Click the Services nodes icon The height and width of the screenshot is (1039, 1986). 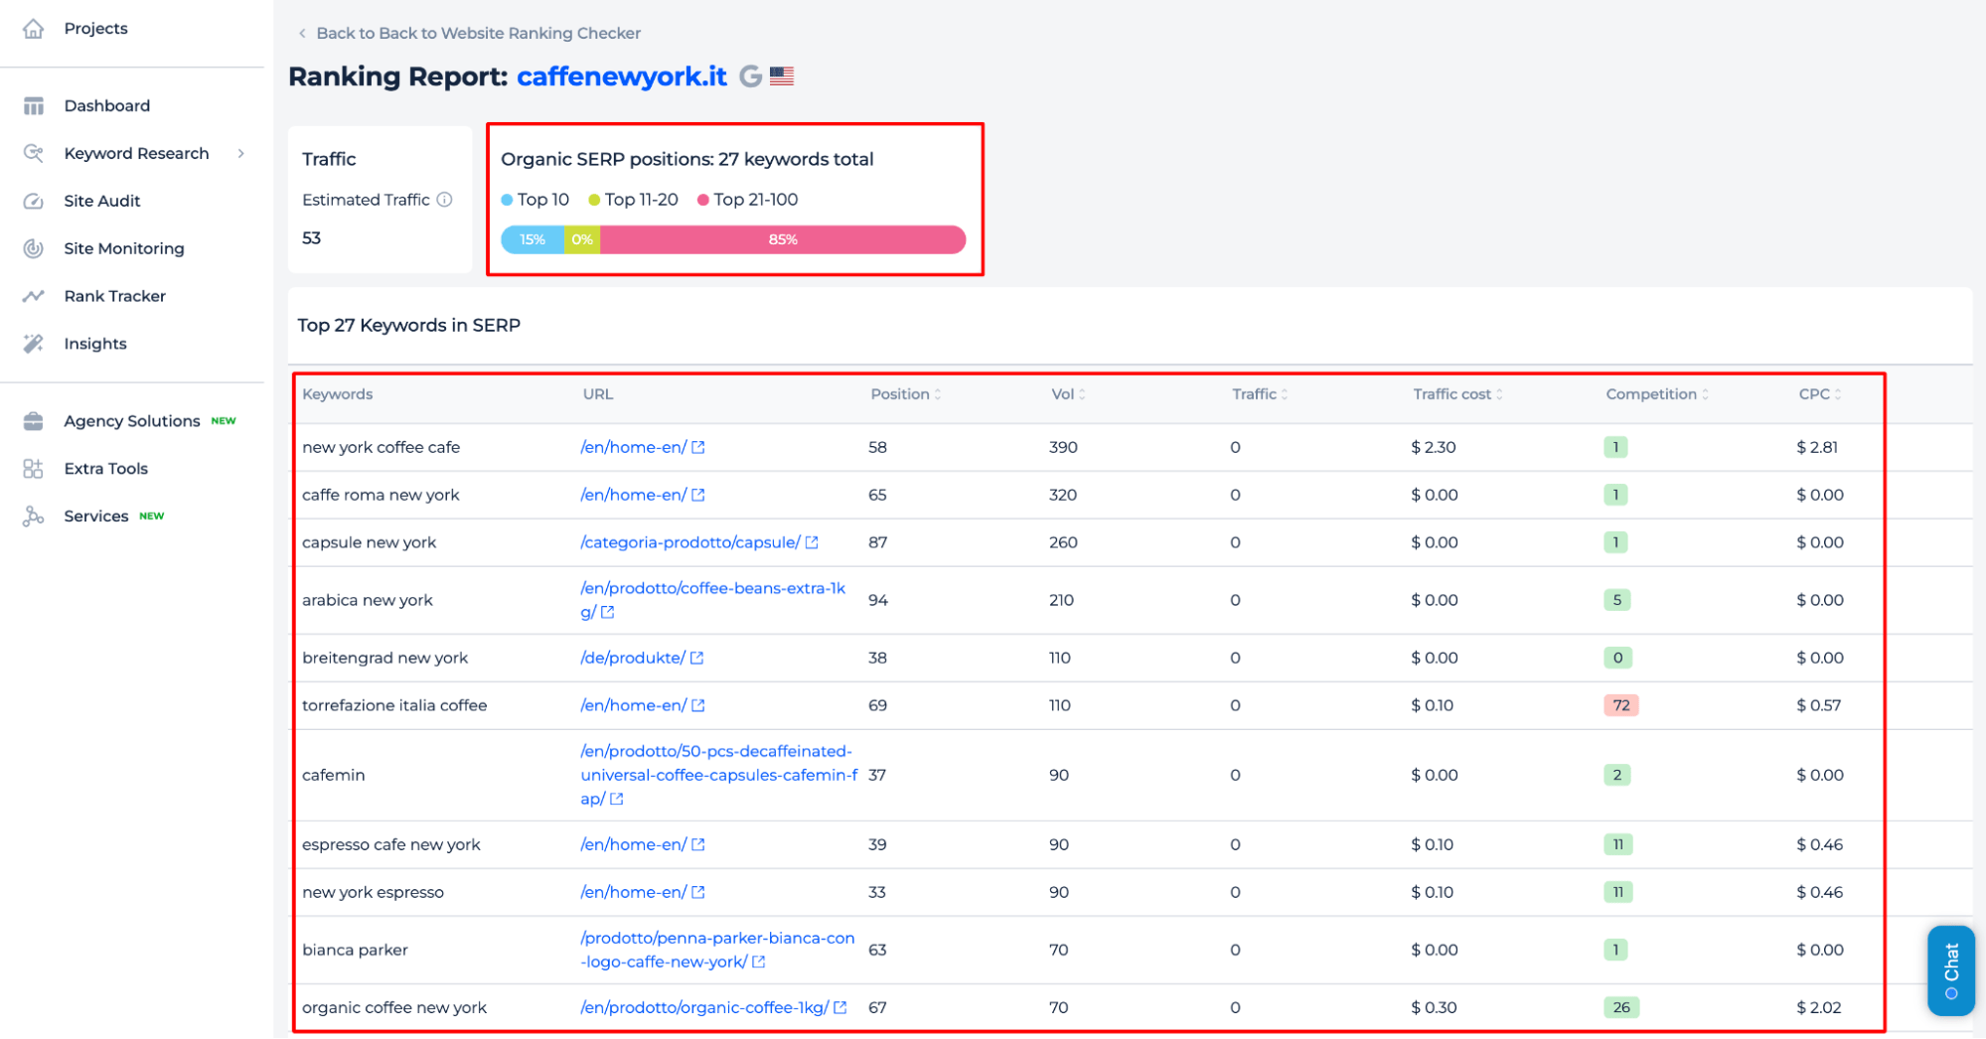[34, 517]
